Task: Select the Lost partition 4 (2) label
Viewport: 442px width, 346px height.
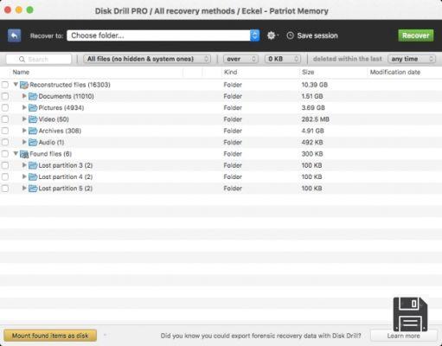Action: (66, 177)
